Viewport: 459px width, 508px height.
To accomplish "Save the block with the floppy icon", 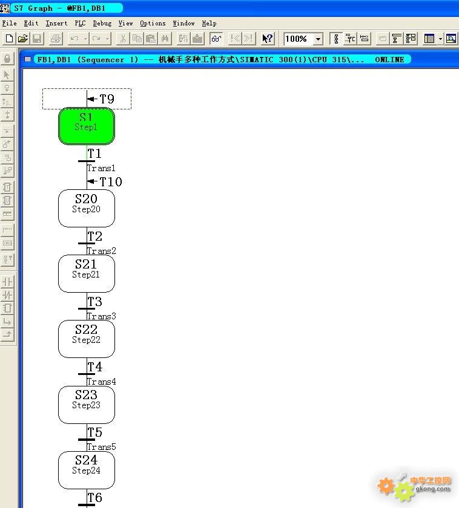I will click(x=37, y=39).
